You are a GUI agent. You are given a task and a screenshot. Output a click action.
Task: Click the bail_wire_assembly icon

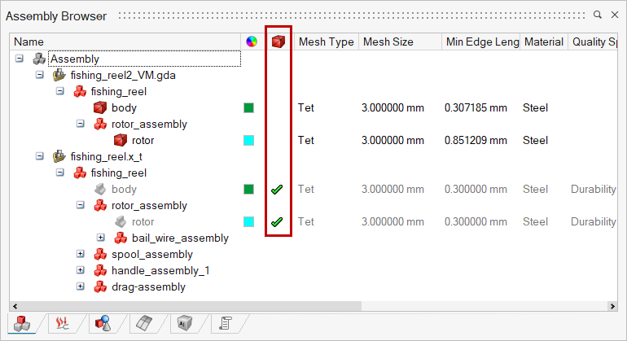[x=121, y=238]
